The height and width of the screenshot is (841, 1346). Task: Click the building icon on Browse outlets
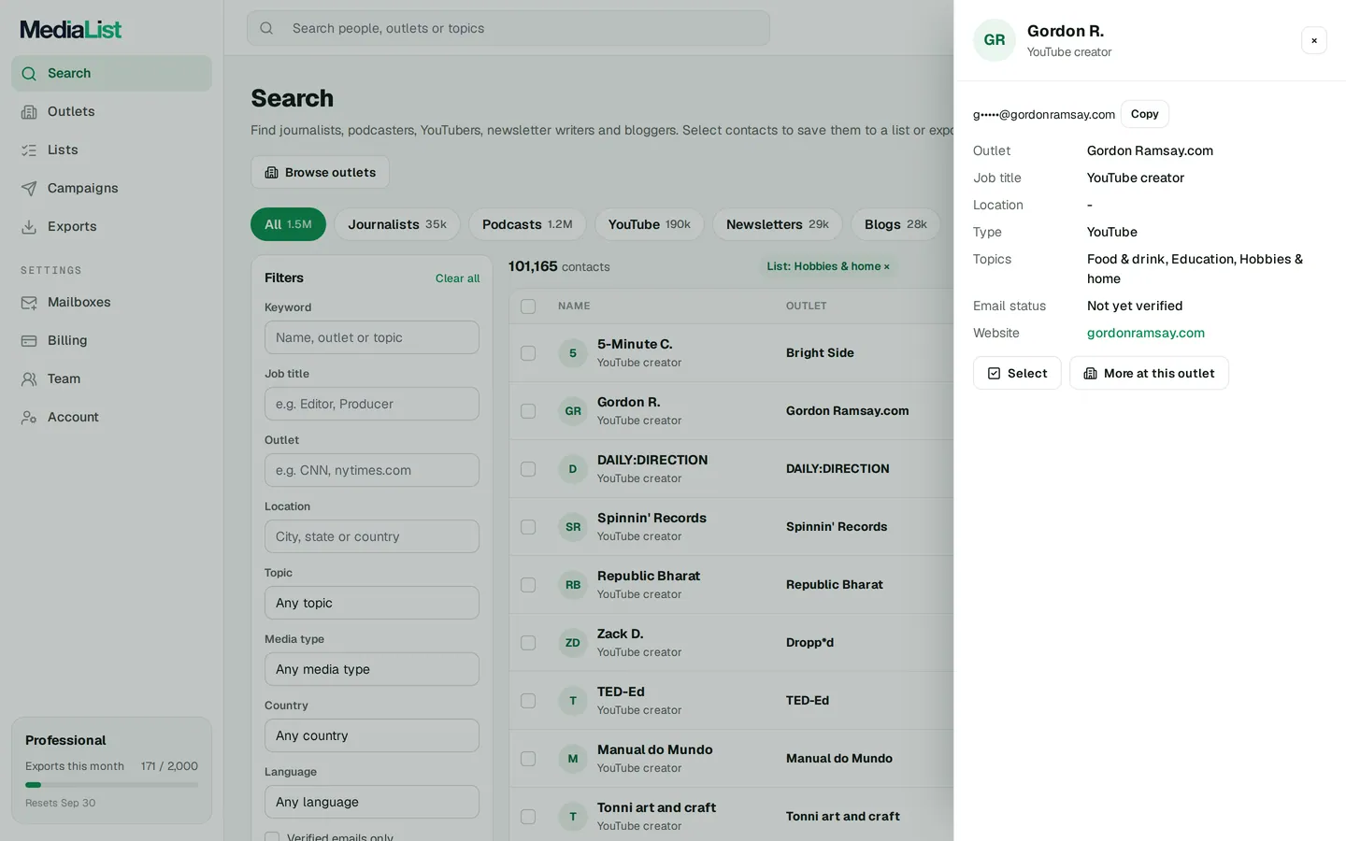point(272,173)
